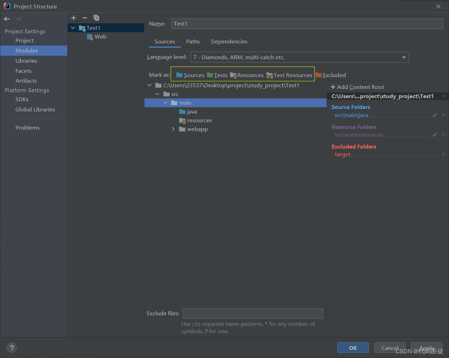Viewport: 449px width, 358px height.
Task: Focus the Exclude files field
Action: [x=253, y=313]
